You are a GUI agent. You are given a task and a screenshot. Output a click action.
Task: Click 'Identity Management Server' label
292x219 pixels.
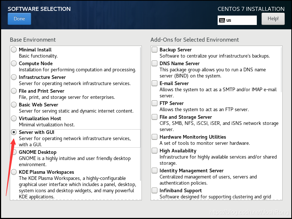(192, 170)
